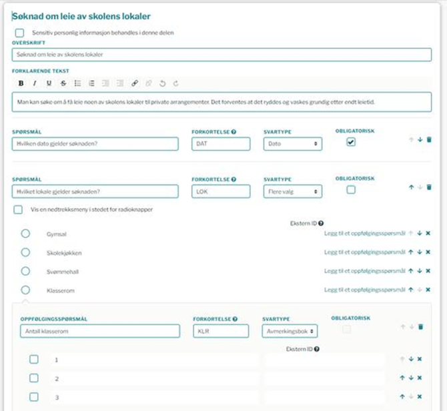
Task: Toggle bold formatting in the text editor
Action: tap(21, 83)
